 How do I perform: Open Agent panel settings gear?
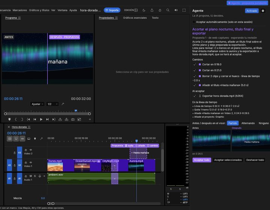(263, 11)
